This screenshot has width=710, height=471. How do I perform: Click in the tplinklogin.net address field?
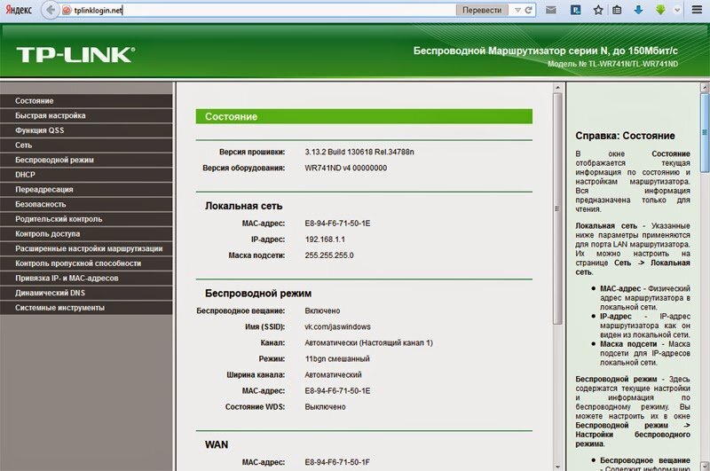tap(263, 10)
